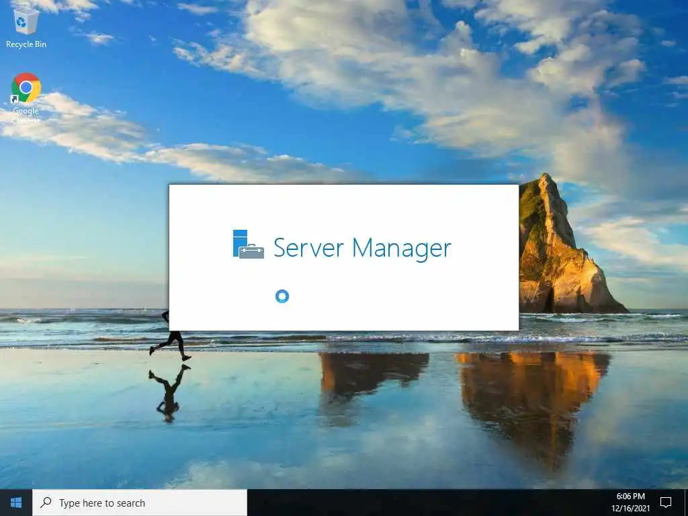Open the Windows Start menu
688x516 pixels.
(16, 503)
